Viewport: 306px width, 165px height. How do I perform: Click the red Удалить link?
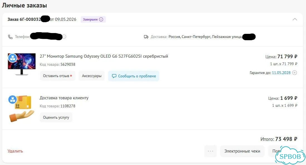(x=15, y=151)
